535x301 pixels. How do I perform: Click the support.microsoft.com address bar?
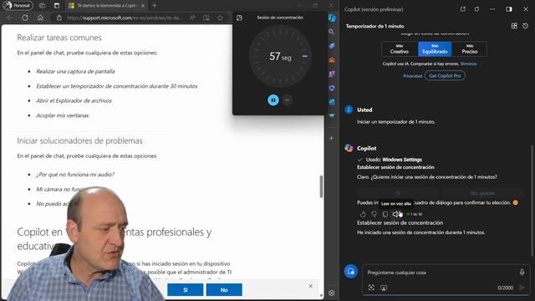tap(125, 18)
